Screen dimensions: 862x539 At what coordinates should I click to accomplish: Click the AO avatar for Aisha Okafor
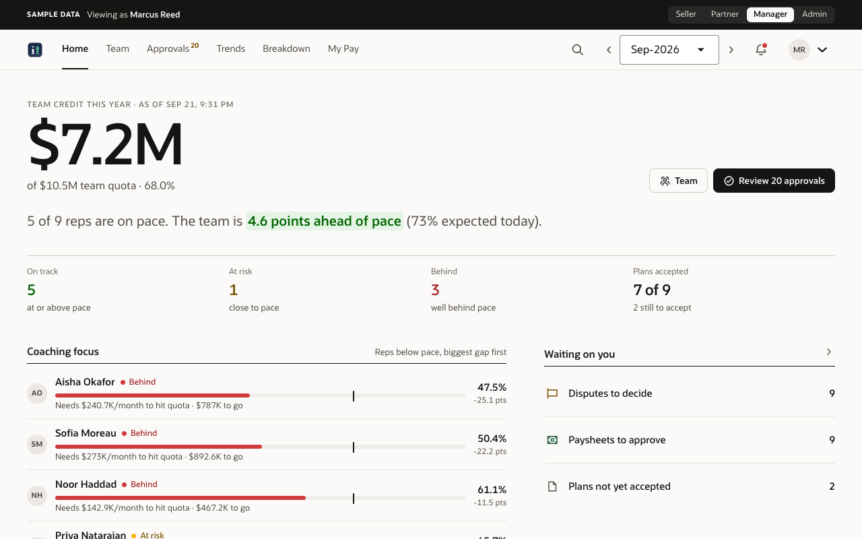click(x=37, y=393)
